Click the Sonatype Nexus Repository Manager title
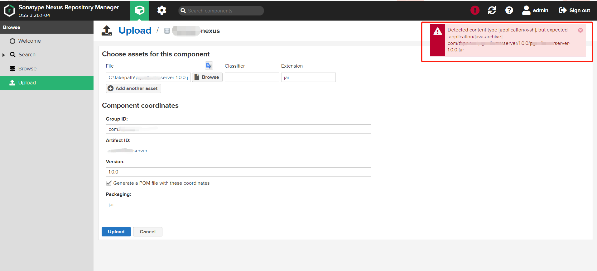 click(x=69, y=7)
